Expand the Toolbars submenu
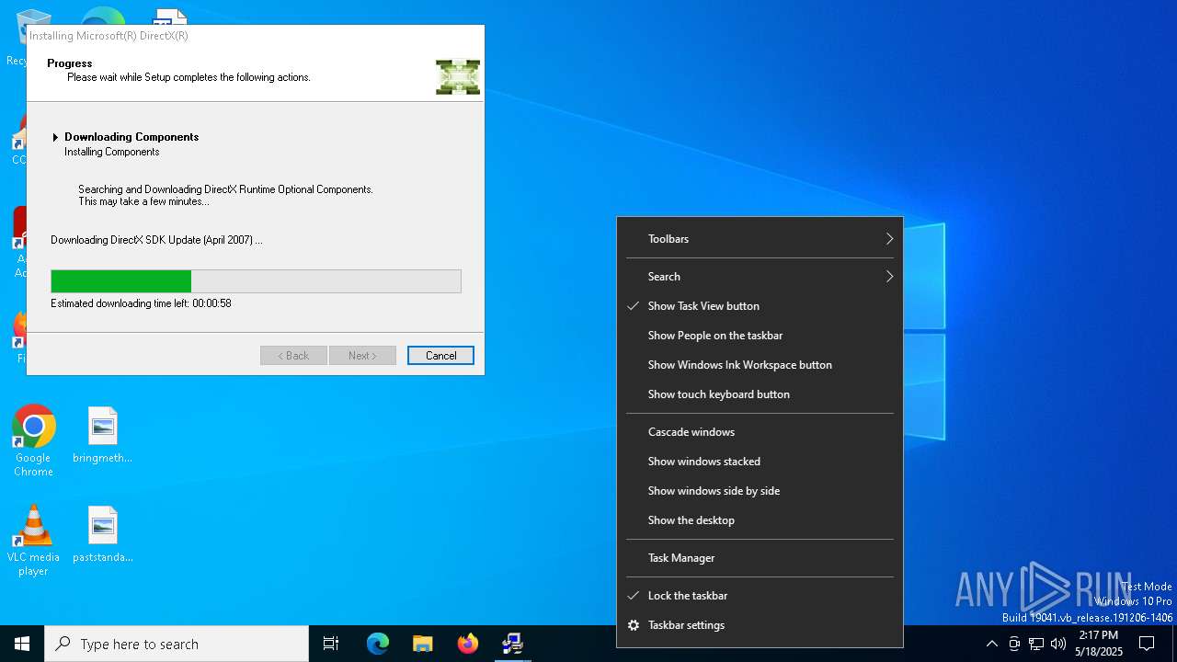The image size is (1177, 662). point(760,239)
